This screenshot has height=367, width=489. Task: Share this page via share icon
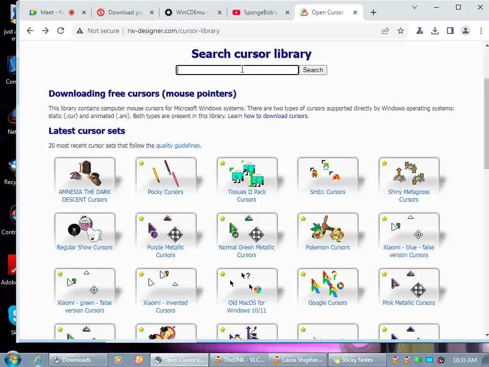click(x=385, y=31)
